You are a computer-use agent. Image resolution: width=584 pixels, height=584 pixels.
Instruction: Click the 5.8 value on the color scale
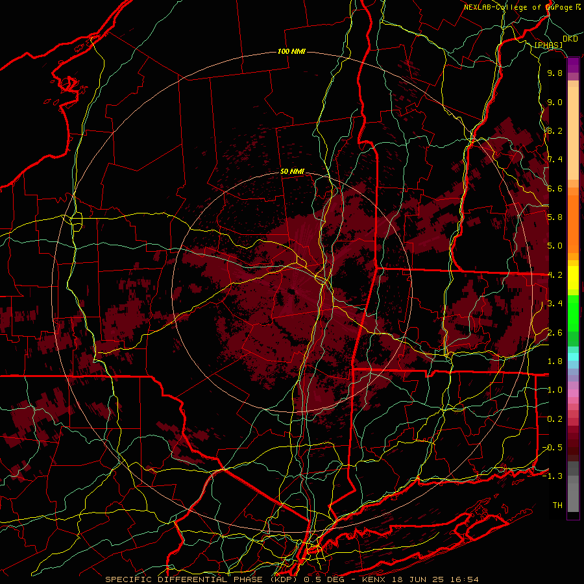[555, 217]
